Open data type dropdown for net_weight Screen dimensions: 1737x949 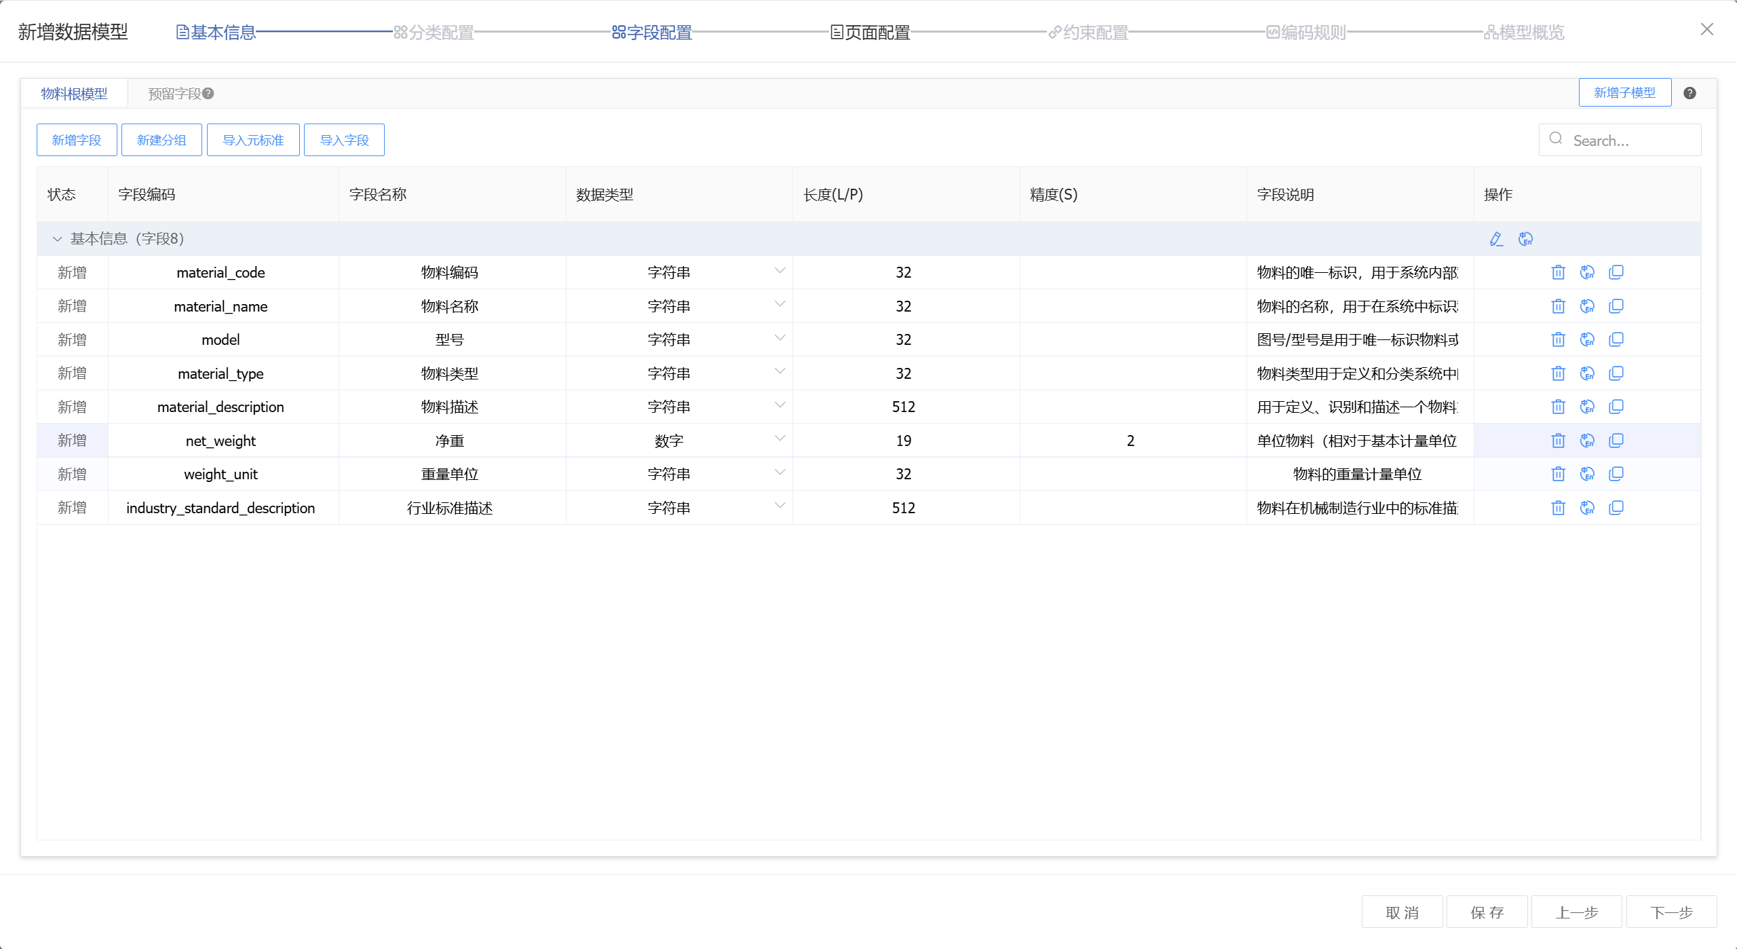pos(780,439)
